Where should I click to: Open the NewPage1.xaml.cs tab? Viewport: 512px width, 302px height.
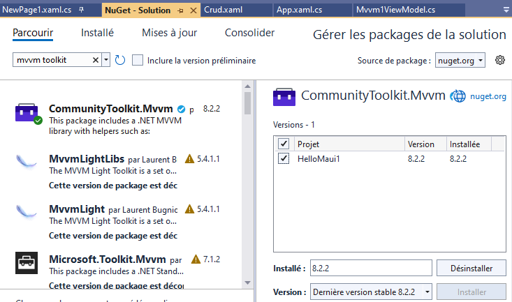[x=36, y=10]
